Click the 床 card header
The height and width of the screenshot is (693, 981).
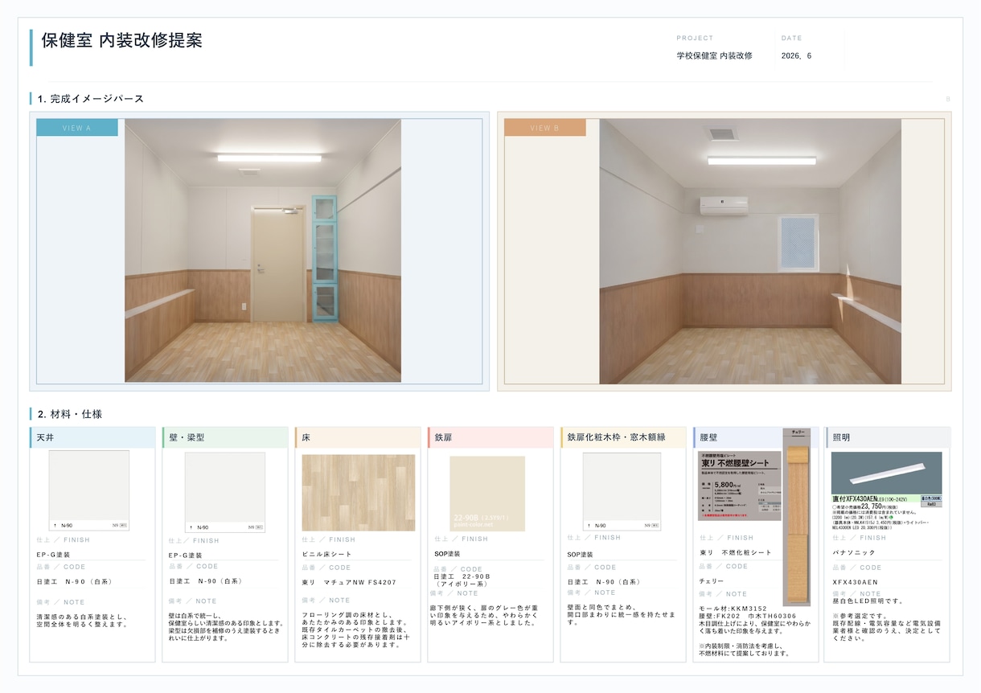358,437
